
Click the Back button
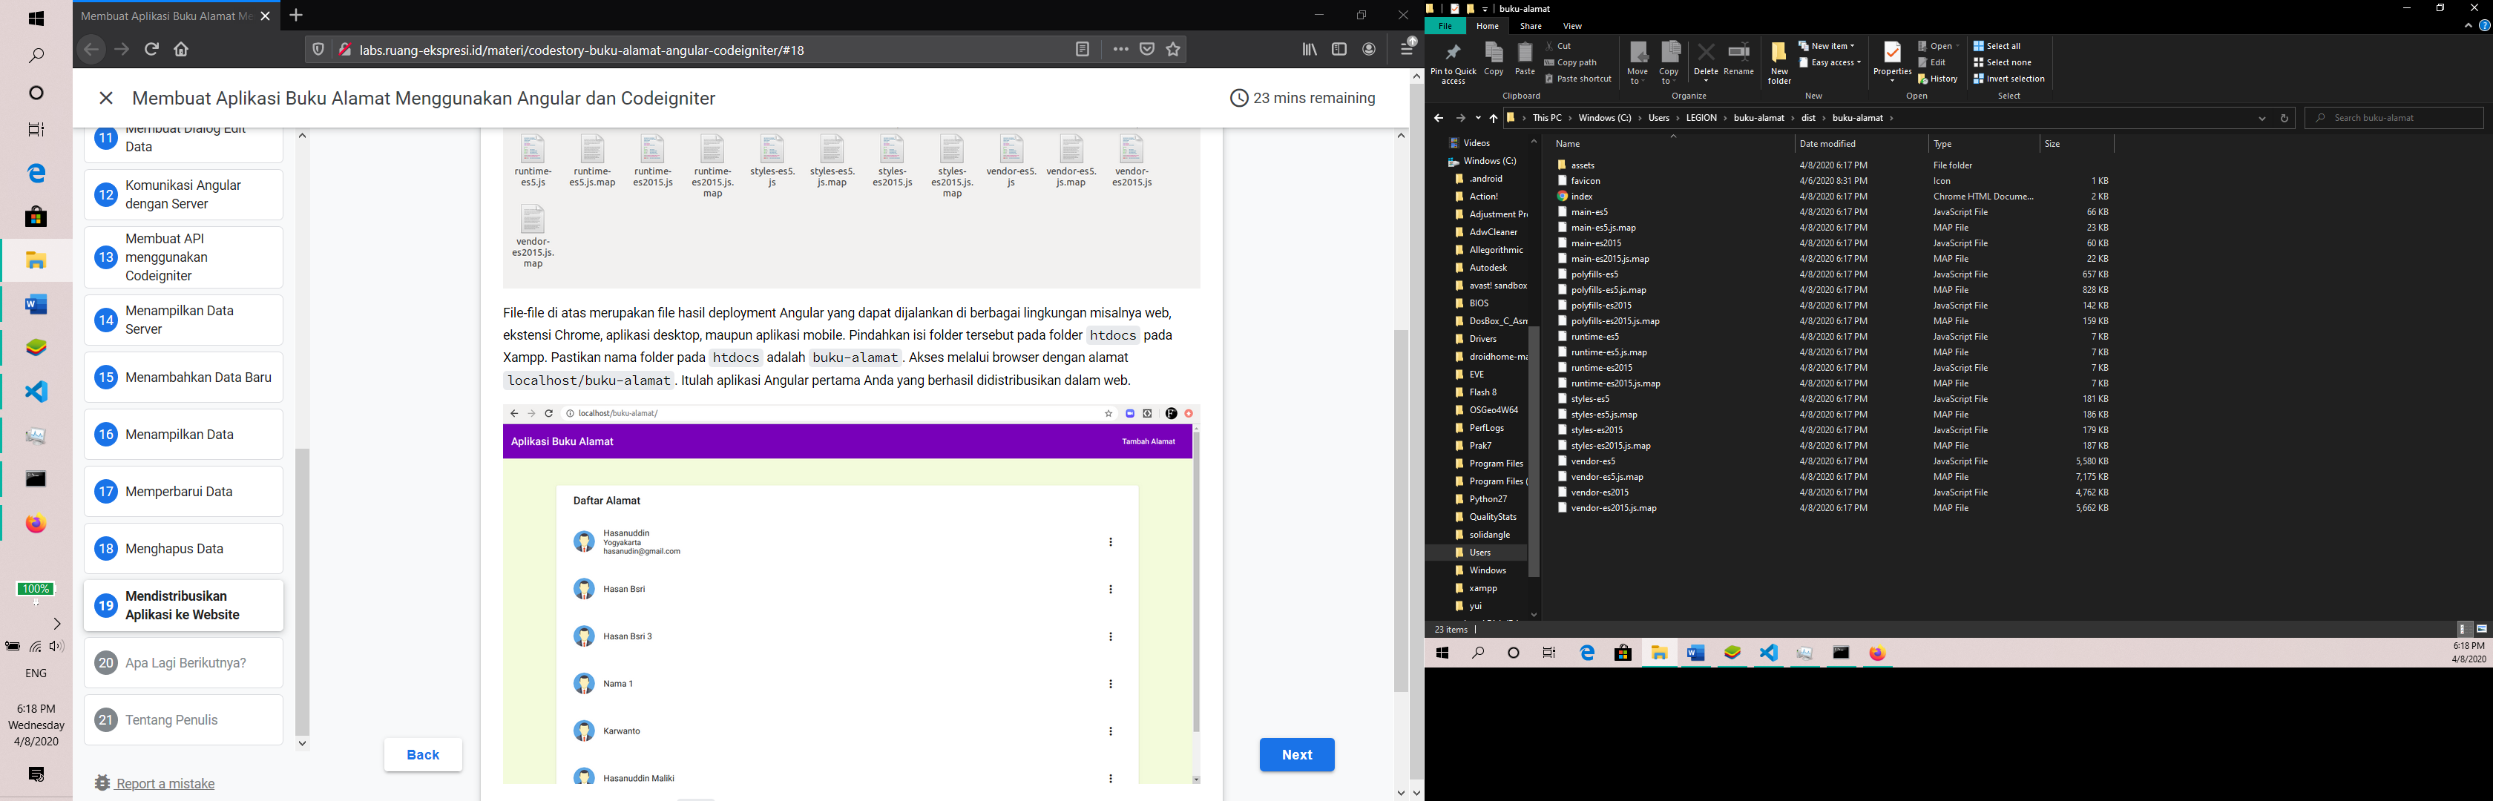pos(423,754)
